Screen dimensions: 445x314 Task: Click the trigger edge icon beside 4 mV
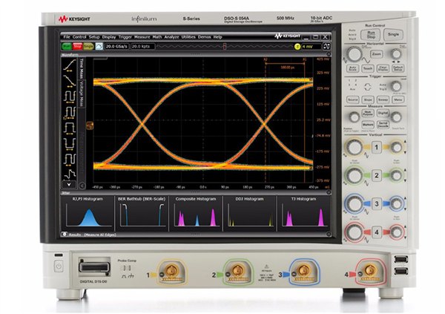tap(327, 46)
